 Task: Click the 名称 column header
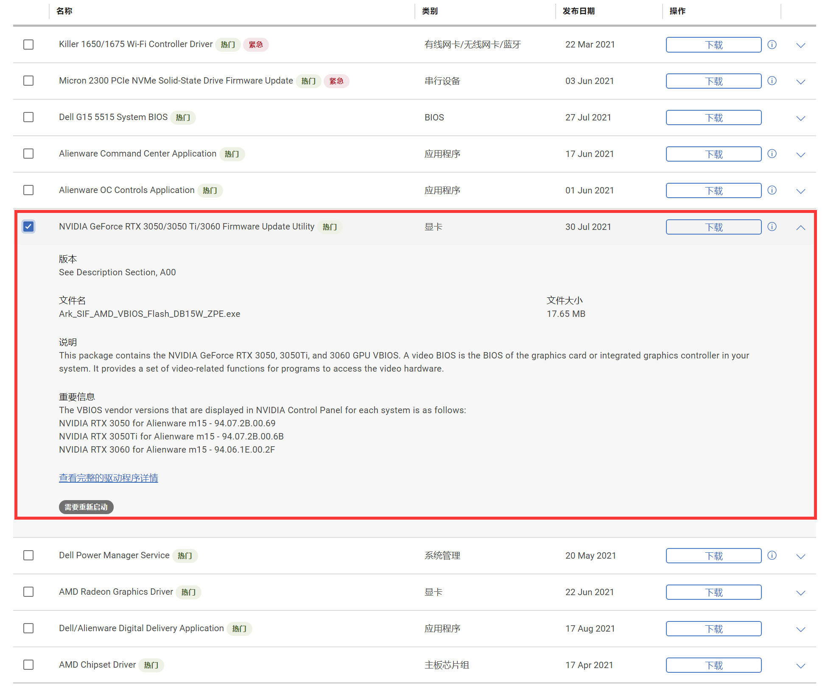(64, 11)
